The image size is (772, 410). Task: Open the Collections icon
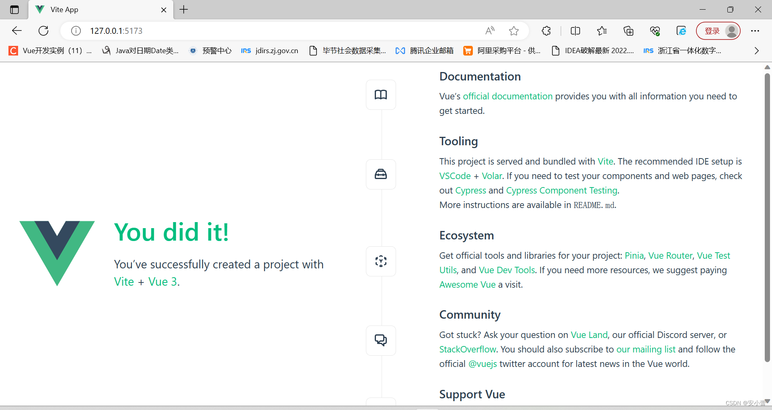point(628,31)
